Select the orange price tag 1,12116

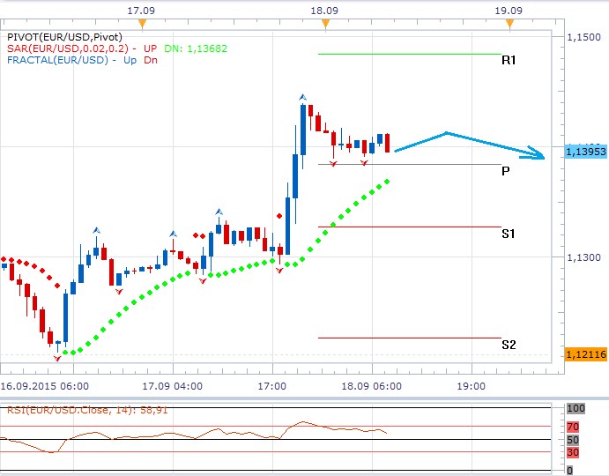[584, 354]
